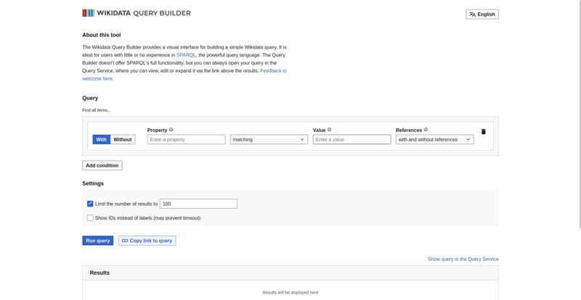
Task: Click the results limit number field
Action: tap(198, 204)
